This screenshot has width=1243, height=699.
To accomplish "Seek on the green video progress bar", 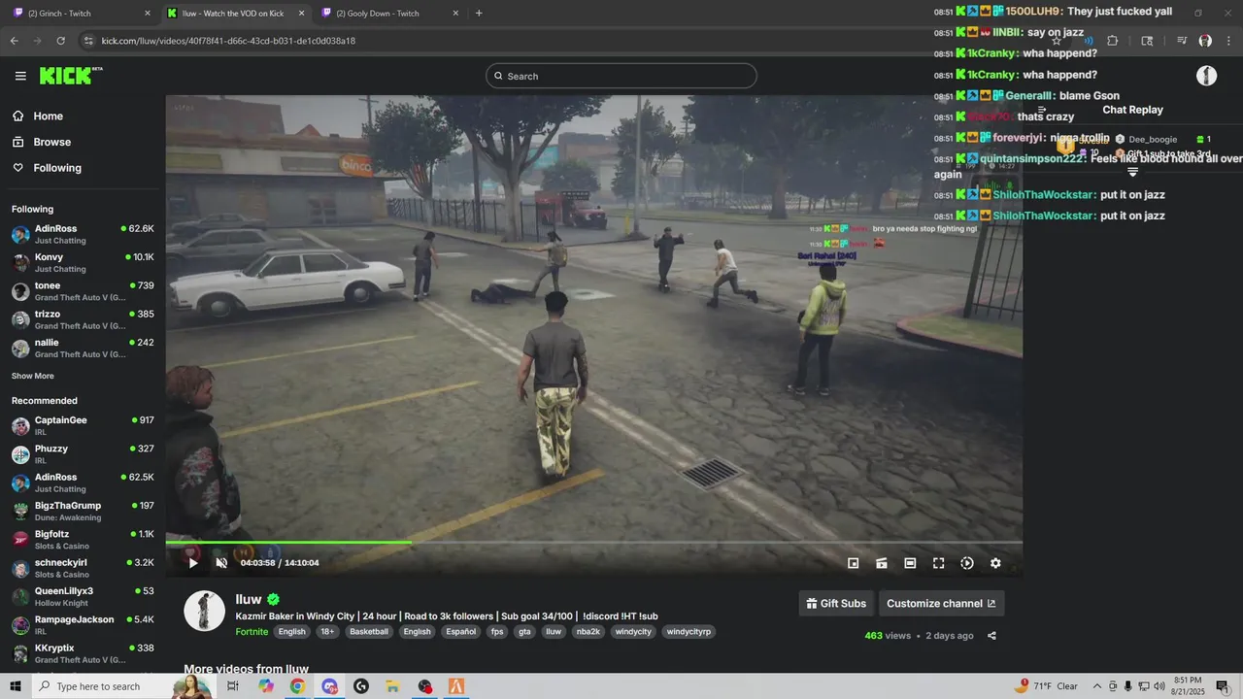I will pyautogui.click(x=593, y=543).
